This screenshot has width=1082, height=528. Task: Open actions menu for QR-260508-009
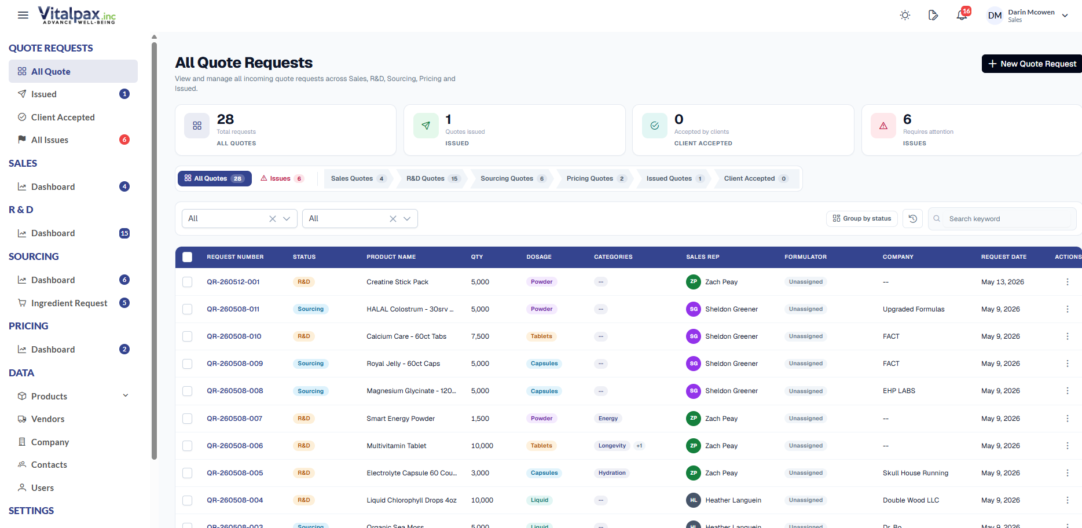click(x=1068, y=364)
